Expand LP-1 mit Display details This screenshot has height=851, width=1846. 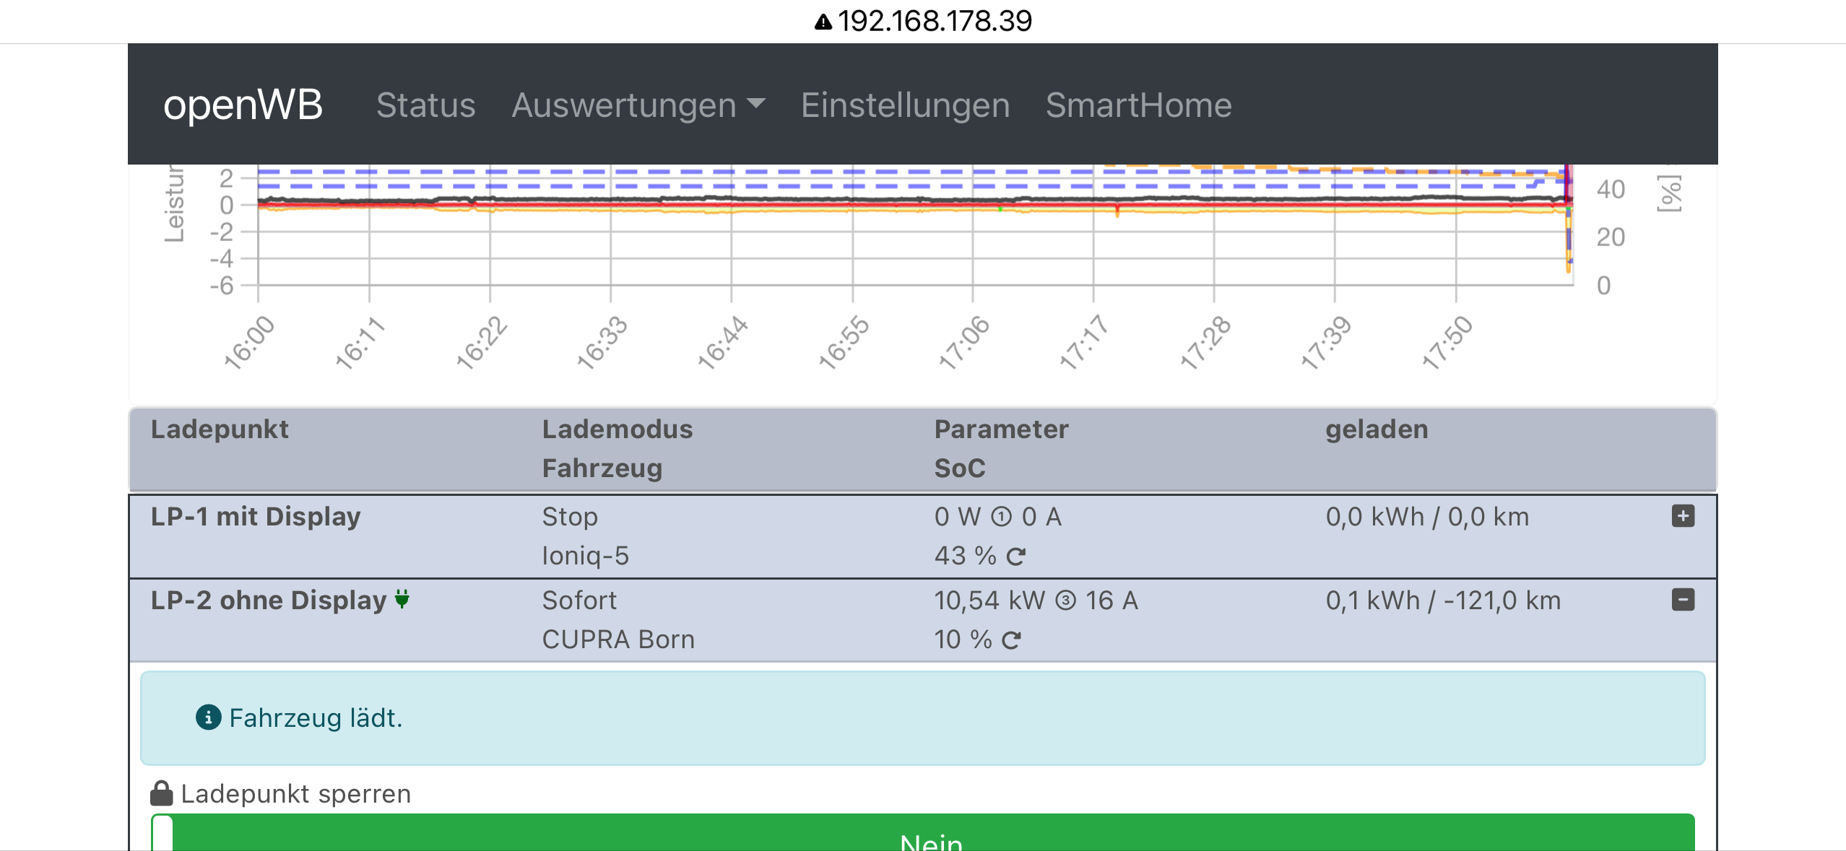pos(1682,516)
